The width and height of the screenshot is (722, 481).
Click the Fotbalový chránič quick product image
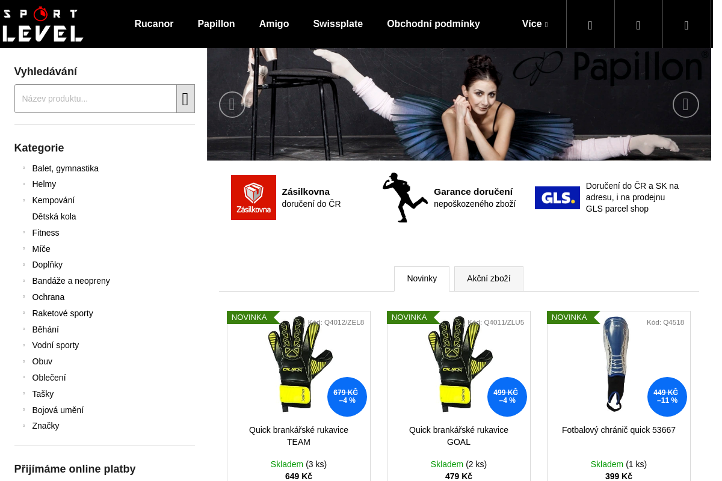pos(615,364)
